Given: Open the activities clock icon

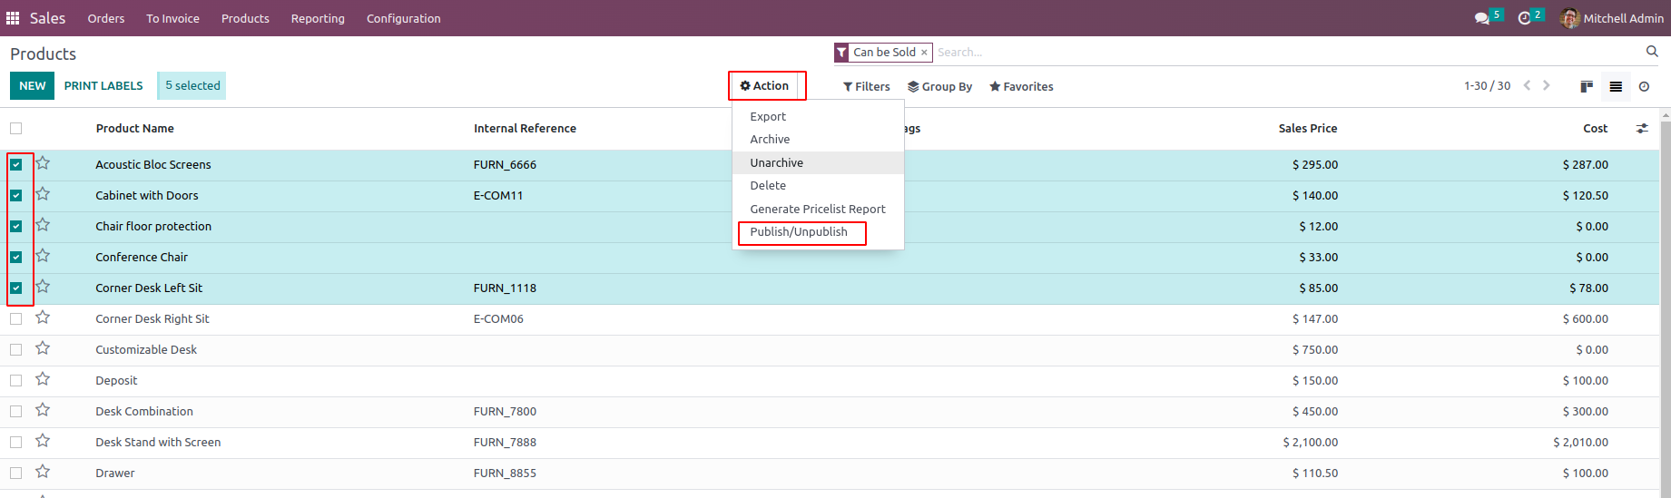Looking at the screenshot, I should click(x=1524, y=18).
